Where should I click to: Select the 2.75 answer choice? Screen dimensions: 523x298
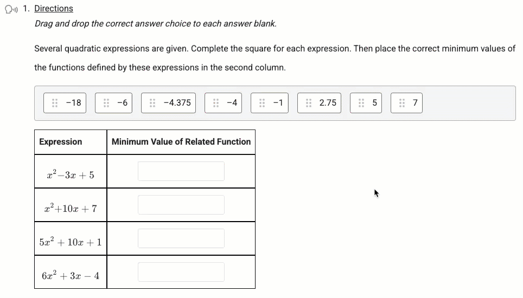(x=319, y=103)
